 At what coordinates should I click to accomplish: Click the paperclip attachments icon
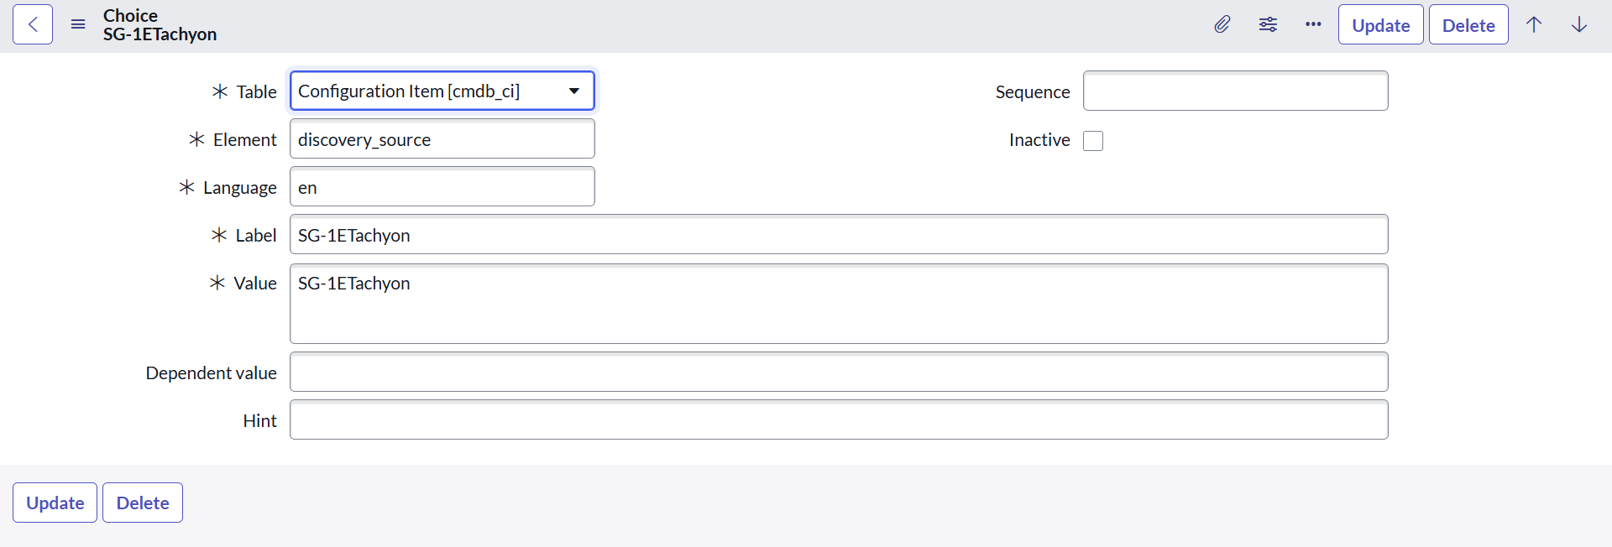pyautogui.click(x=1222, y=24)
